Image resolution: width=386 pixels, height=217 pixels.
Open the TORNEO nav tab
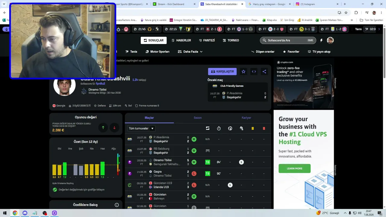click(x=231, y=40)
